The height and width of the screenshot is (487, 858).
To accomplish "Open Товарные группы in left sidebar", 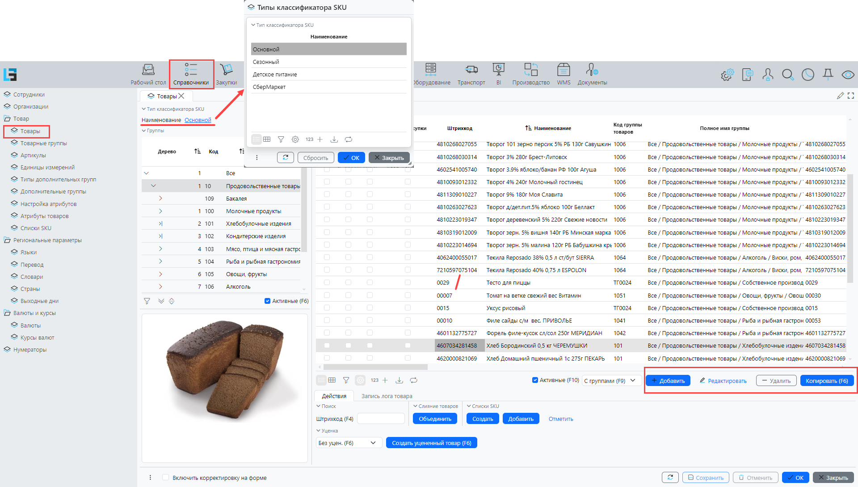I will click(x=43, y=143).
